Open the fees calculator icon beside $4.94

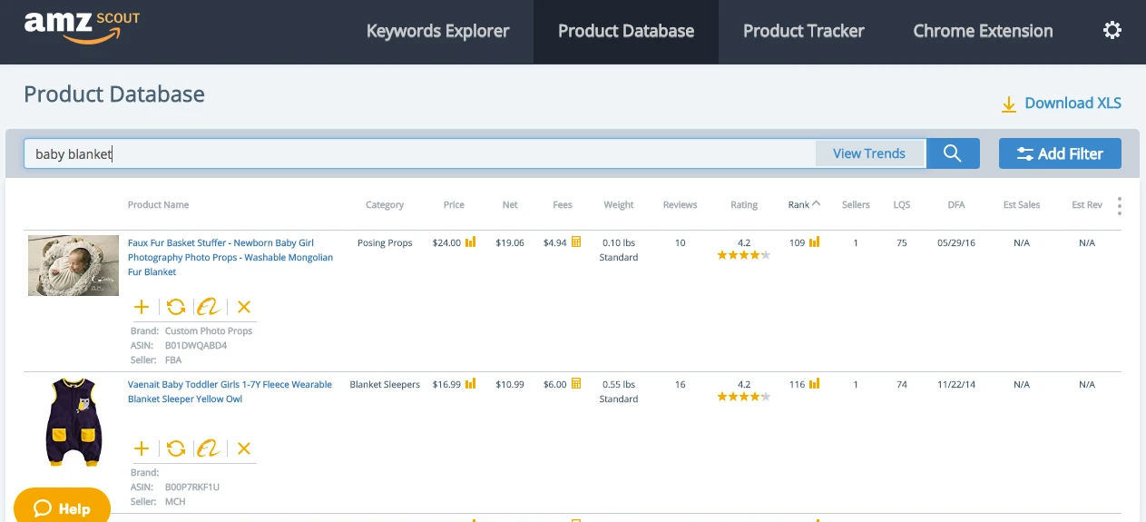[x=576, y=242]
